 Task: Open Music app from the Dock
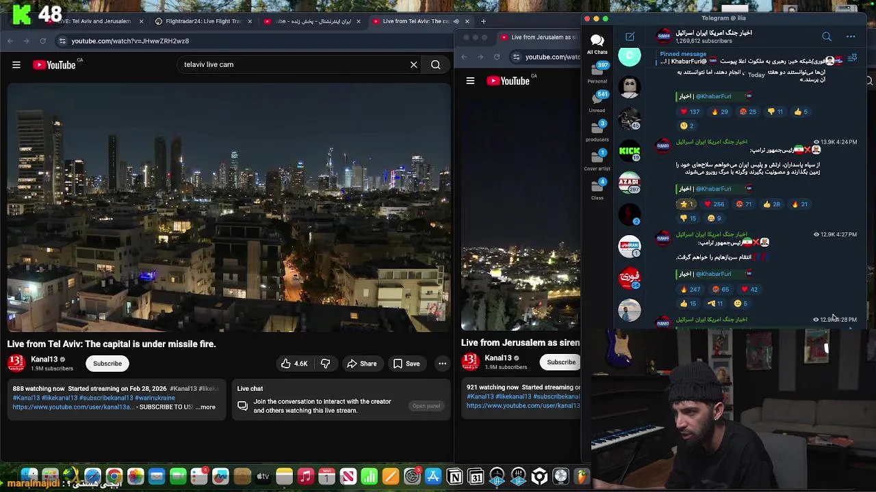(x=305, y=476)
